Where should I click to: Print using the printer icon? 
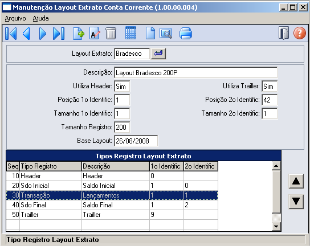(186, 34)
